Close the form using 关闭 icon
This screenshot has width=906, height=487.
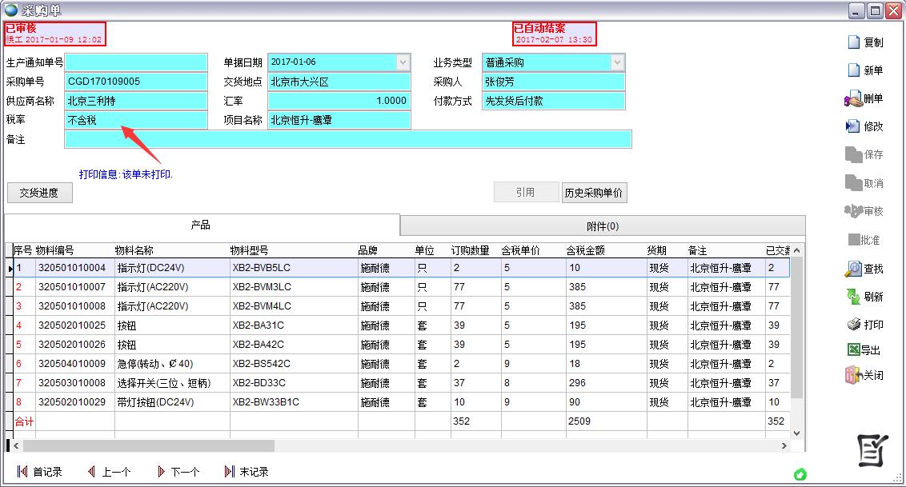click(x=853, y=375)
